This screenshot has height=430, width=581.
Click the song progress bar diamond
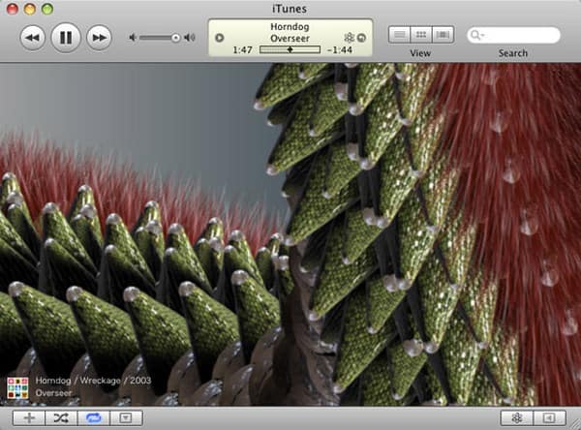coord(290,49)
